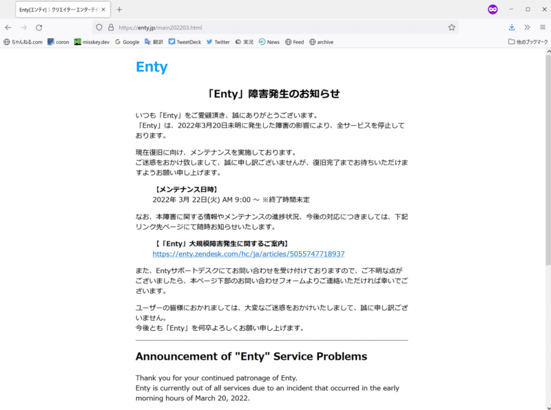This screenshot has height=410, width=551.
Task: Open the News bookmark
Action: [269, 42]
